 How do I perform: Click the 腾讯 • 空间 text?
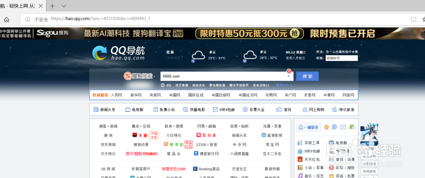[141, 126]
